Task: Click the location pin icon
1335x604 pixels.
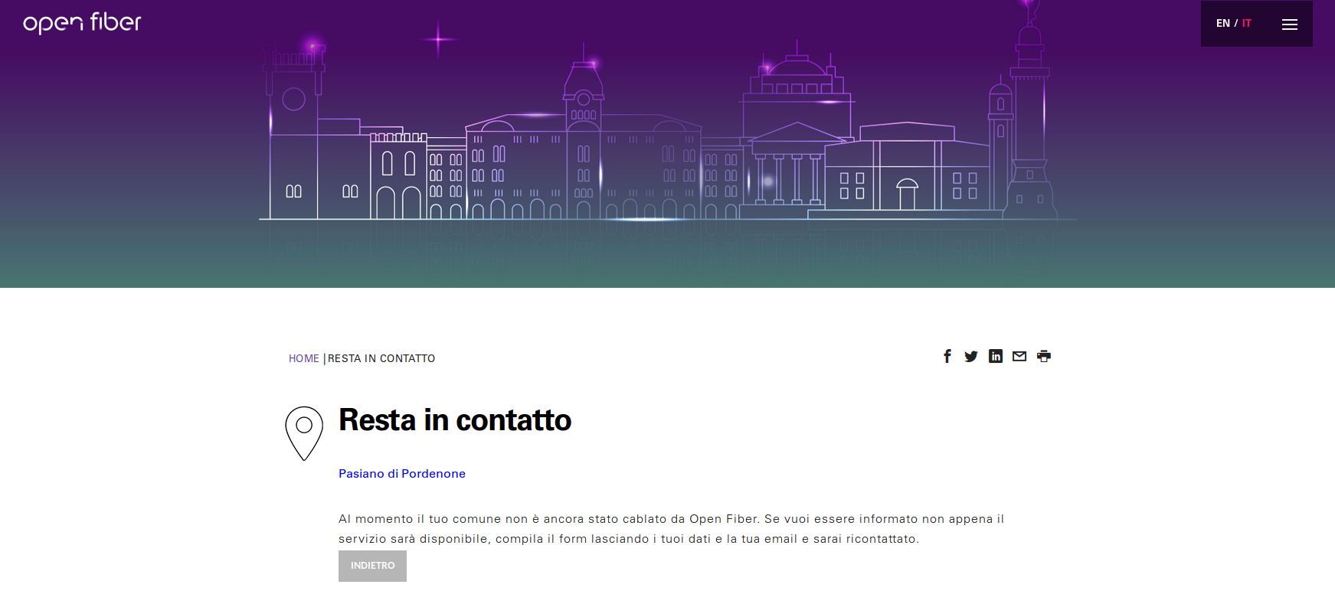Action: coord(304,433)
